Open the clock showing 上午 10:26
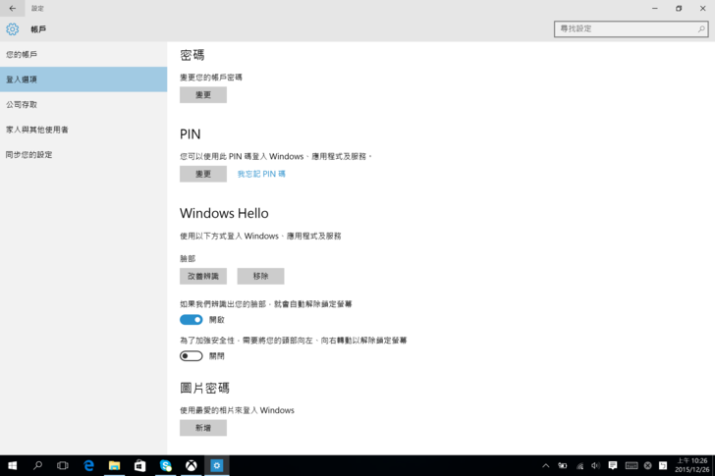 coord(691,465)
